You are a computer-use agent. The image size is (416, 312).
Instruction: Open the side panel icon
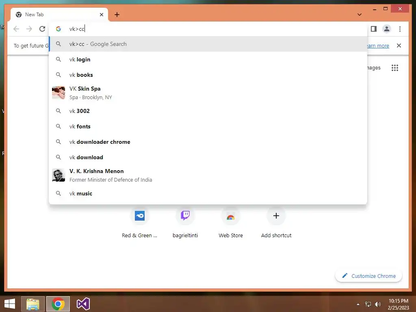point(374,29)
